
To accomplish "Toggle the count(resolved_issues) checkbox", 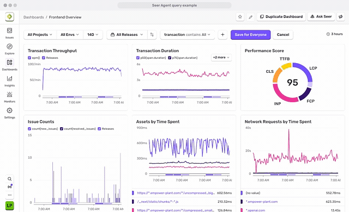I will point(62,129).
